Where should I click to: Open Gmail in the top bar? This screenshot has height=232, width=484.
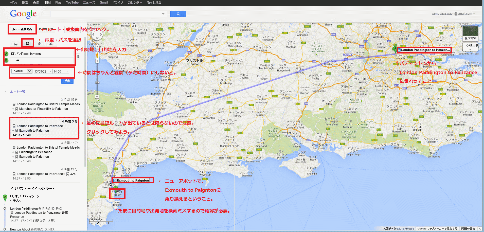(104, 3)
